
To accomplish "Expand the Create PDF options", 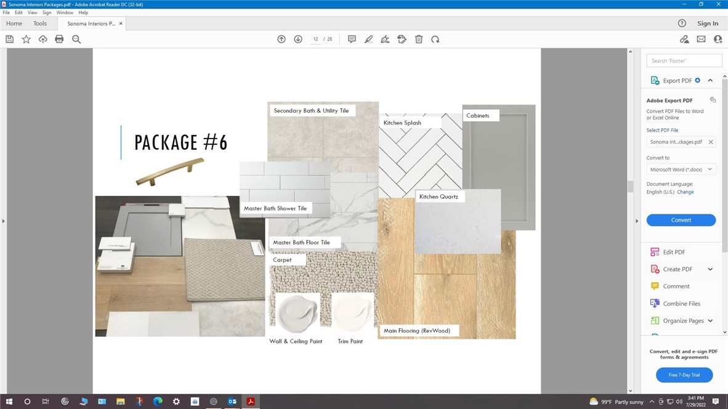I will click(x=710, y=269).
